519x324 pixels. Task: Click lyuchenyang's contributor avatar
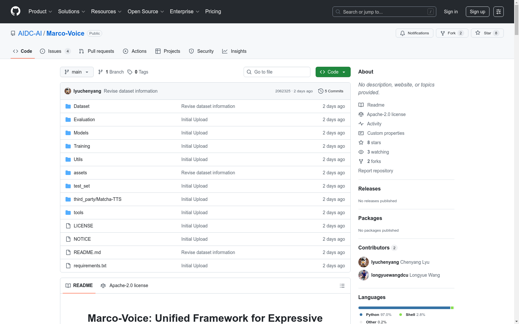(x=364, y=262)
